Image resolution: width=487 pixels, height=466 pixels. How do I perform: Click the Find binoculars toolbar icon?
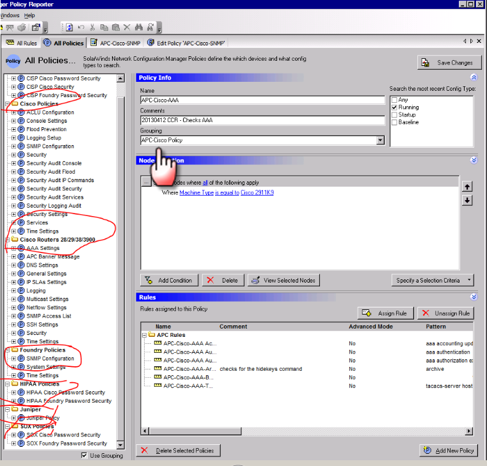pyautogui.click(x=138, y=27)
